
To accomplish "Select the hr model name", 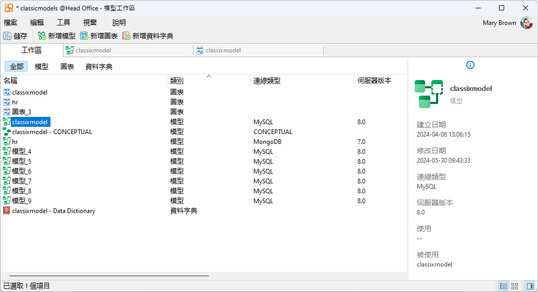I will coord(15,142).
